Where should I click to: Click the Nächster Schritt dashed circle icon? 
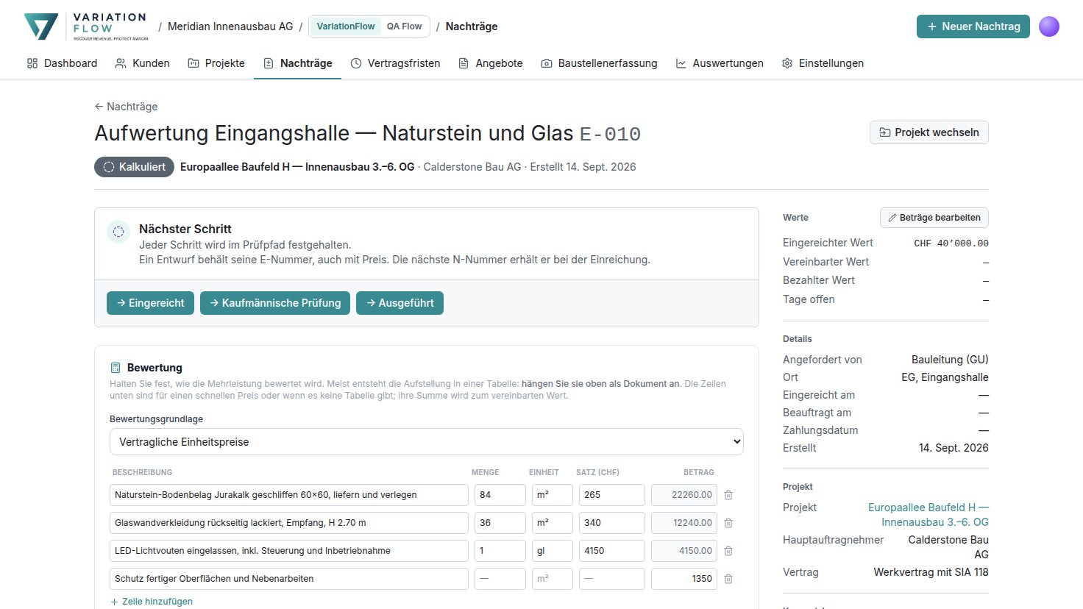pos(118,232)
